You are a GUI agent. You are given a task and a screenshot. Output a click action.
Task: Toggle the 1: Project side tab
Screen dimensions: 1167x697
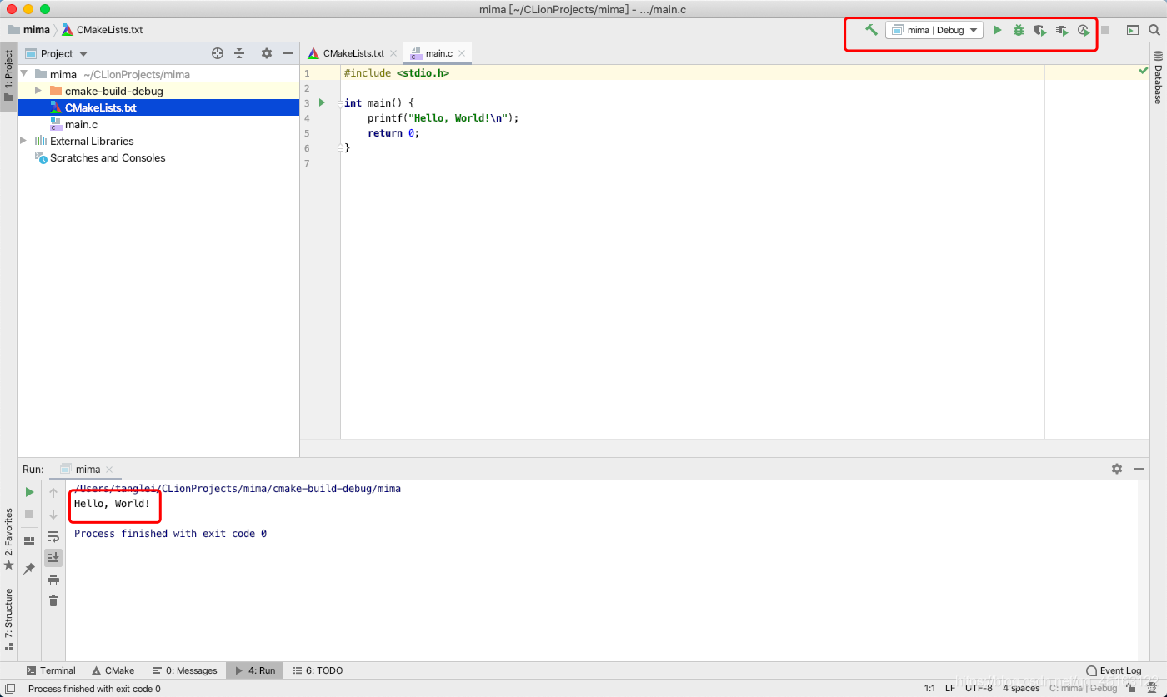click(8, 75)
